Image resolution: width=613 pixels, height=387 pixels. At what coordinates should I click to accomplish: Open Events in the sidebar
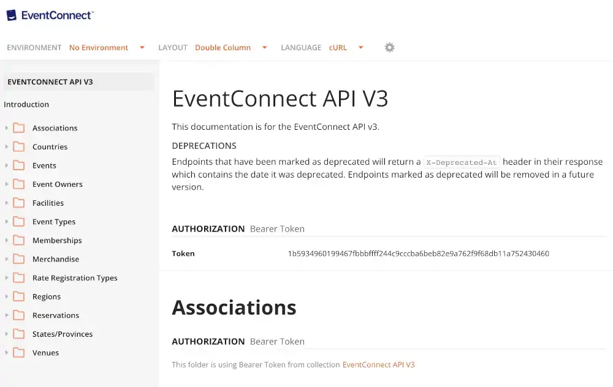pyautogui.click(x=44, y=165)
